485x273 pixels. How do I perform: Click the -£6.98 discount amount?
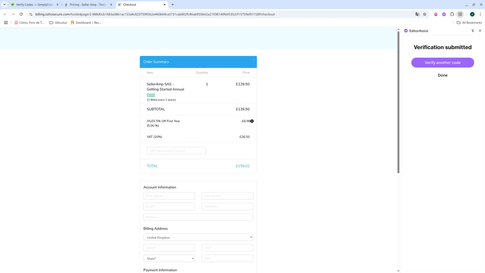coord(245,121)
